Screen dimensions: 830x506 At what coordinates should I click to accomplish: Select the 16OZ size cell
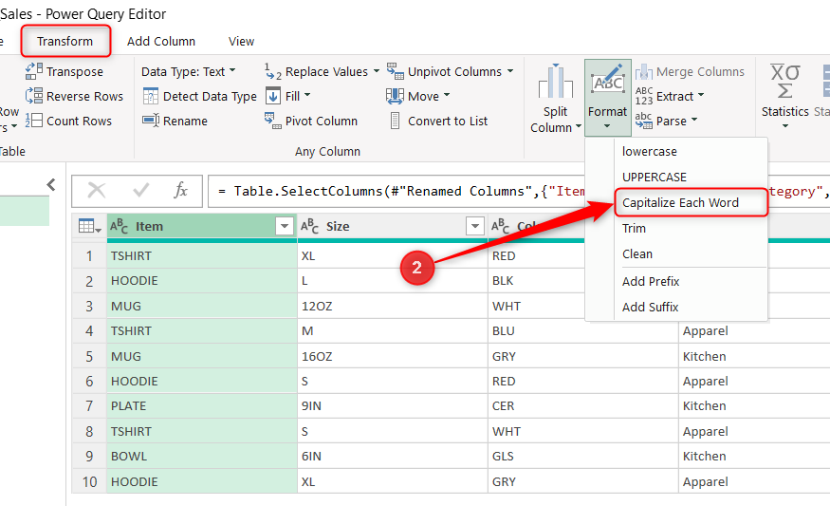tap(393, 356)
